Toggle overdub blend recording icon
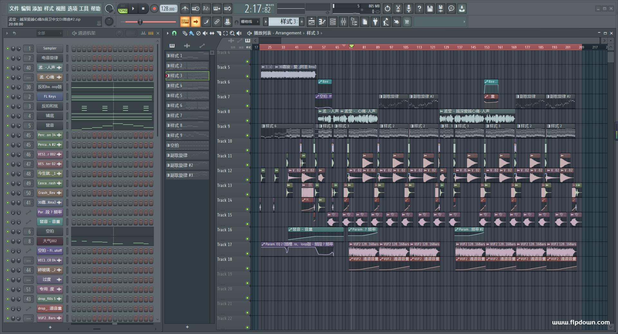The width and height of the screenshot is (618, 334). (217, 9)
